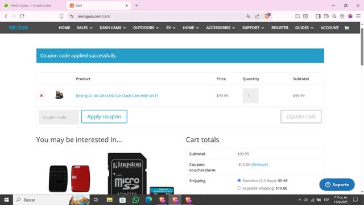
Task: Open the shopping cart icon in site header
Action: (x=346, y=28)
